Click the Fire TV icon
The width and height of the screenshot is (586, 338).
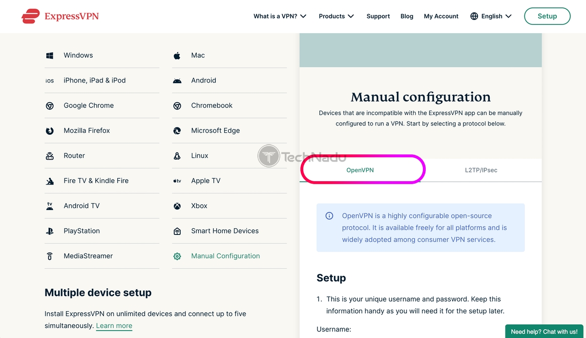click(x=50, y=181)
